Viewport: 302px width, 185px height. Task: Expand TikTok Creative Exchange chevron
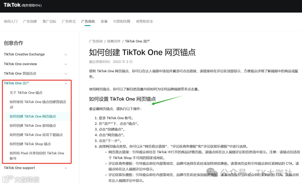click(x=66, y=55)
